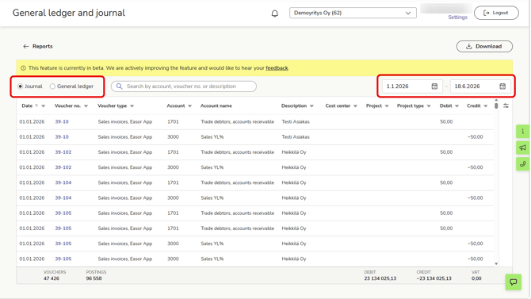Click the back arrow next to Reports

(x=25, y=47)
